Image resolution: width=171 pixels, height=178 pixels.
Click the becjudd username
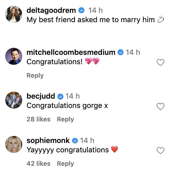click(41, 96)
